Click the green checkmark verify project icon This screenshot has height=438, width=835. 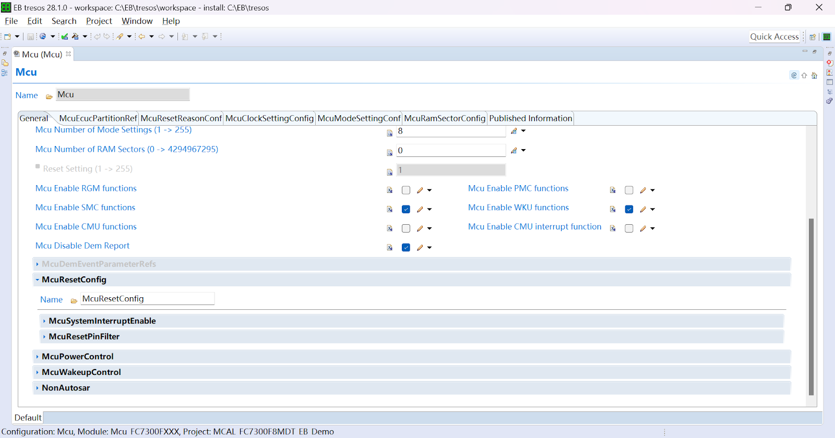click(x=65, y=36)
